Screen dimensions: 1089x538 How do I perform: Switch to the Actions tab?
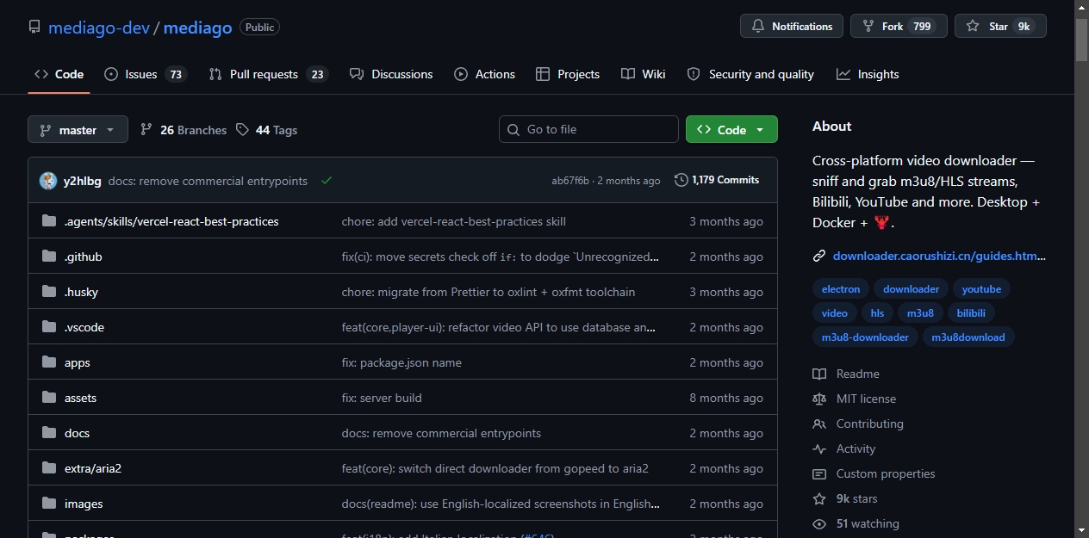click(x=485, y=74)
